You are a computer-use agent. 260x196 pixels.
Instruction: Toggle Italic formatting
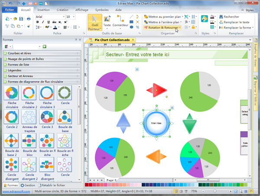tap(43, 22)
